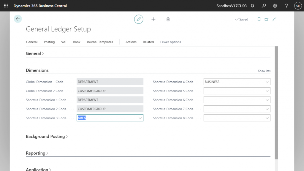The image size is (304, 171).
Task: Open the app launcher waffle icon
Action: [6, 6]
